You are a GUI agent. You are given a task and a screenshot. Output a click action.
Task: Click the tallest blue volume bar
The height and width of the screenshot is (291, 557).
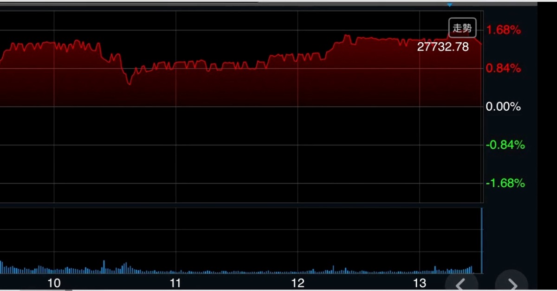pos(482,240)
